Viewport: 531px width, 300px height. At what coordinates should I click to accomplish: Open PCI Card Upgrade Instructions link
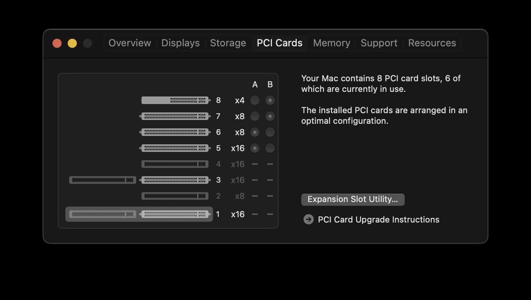[x=378, y=219]
